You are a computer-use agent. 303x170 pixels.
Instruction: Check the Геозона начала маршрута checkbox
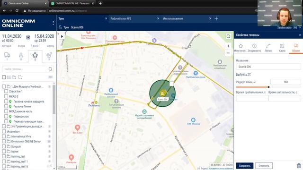(6, 102)
